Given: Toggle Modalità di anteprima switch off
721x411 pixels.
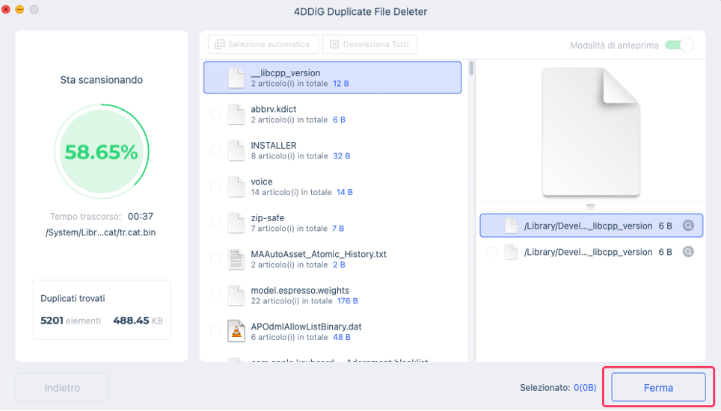Looking at the screenshot, I should [x=679, y=45].
